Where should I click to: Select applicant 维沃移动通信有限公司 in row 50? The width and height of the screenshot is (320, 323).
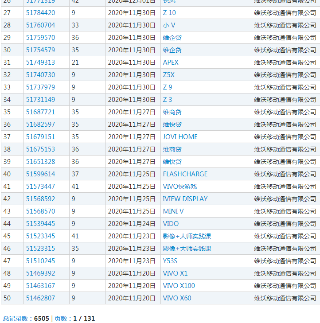pos(285,298)
